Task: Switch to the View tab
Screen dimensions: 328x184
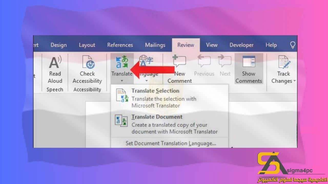Action: [x=212, y=45]
